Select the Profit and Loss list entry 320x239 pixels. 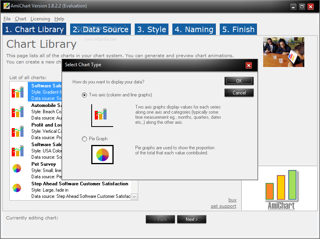36,131
